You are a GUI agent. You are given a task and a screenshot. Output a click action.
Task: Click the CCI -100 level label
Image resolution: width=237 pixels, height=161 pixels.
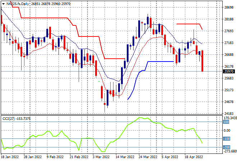tap(226, 139)
